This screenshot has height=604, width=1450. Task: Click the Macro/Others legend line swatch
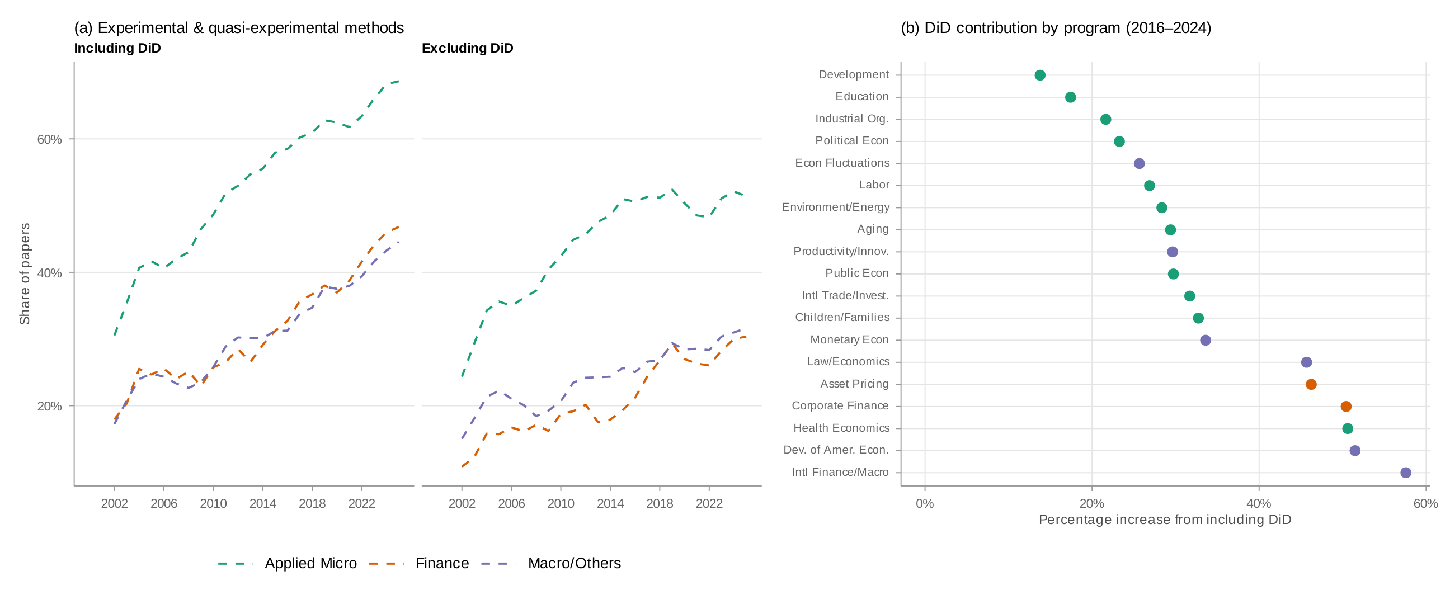[499, 564]
